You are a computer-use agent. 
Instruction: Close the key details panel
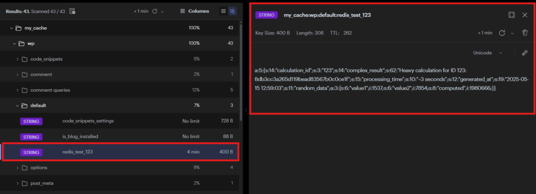524,15
